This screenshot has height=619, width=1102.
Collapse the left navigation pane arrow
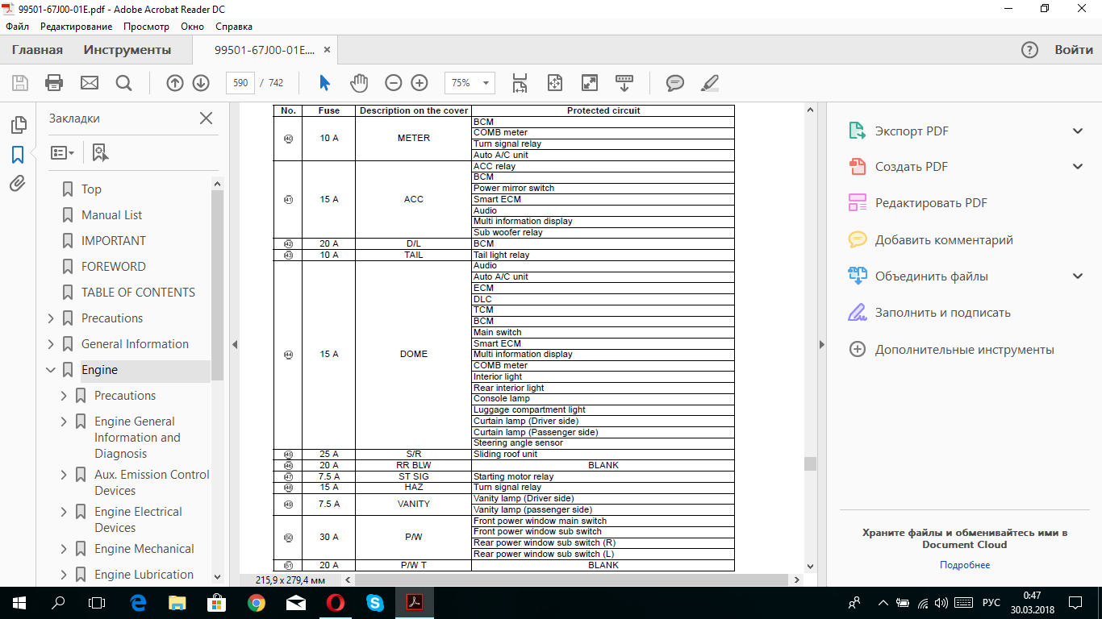(x=235, y=345)
